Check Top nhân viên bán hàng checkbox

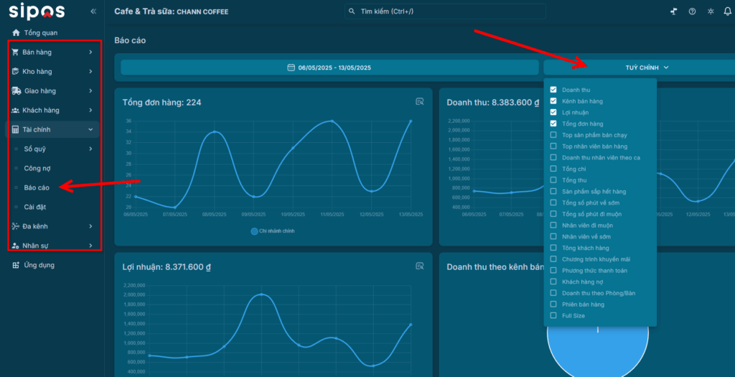pyautogui.click(x=553, y=146)
